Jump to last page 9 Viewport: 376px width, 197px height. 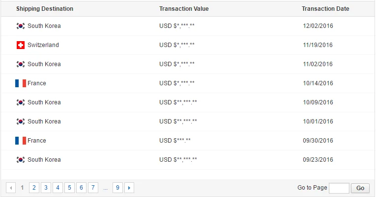coord(117,188)
